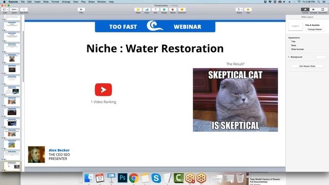Open the Document inspector
This screenshot has height=185, width=329.
point(322,9)
